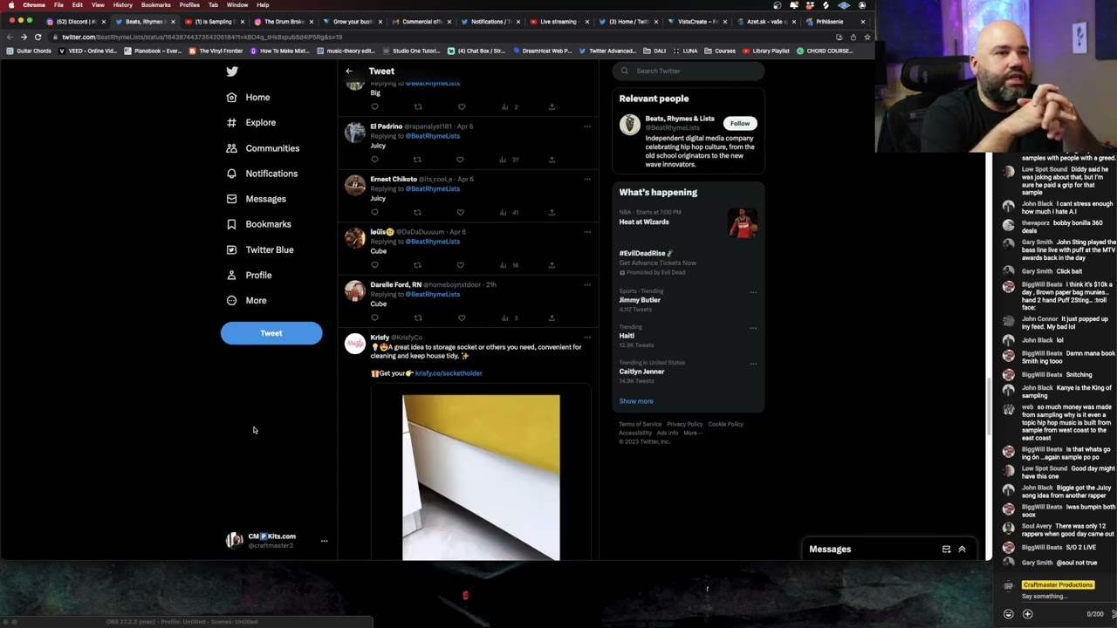Like the 'Big' reply tweet
Image resolution: width=1117 pixels, height=628 pixels.
[x=462, y=106]
